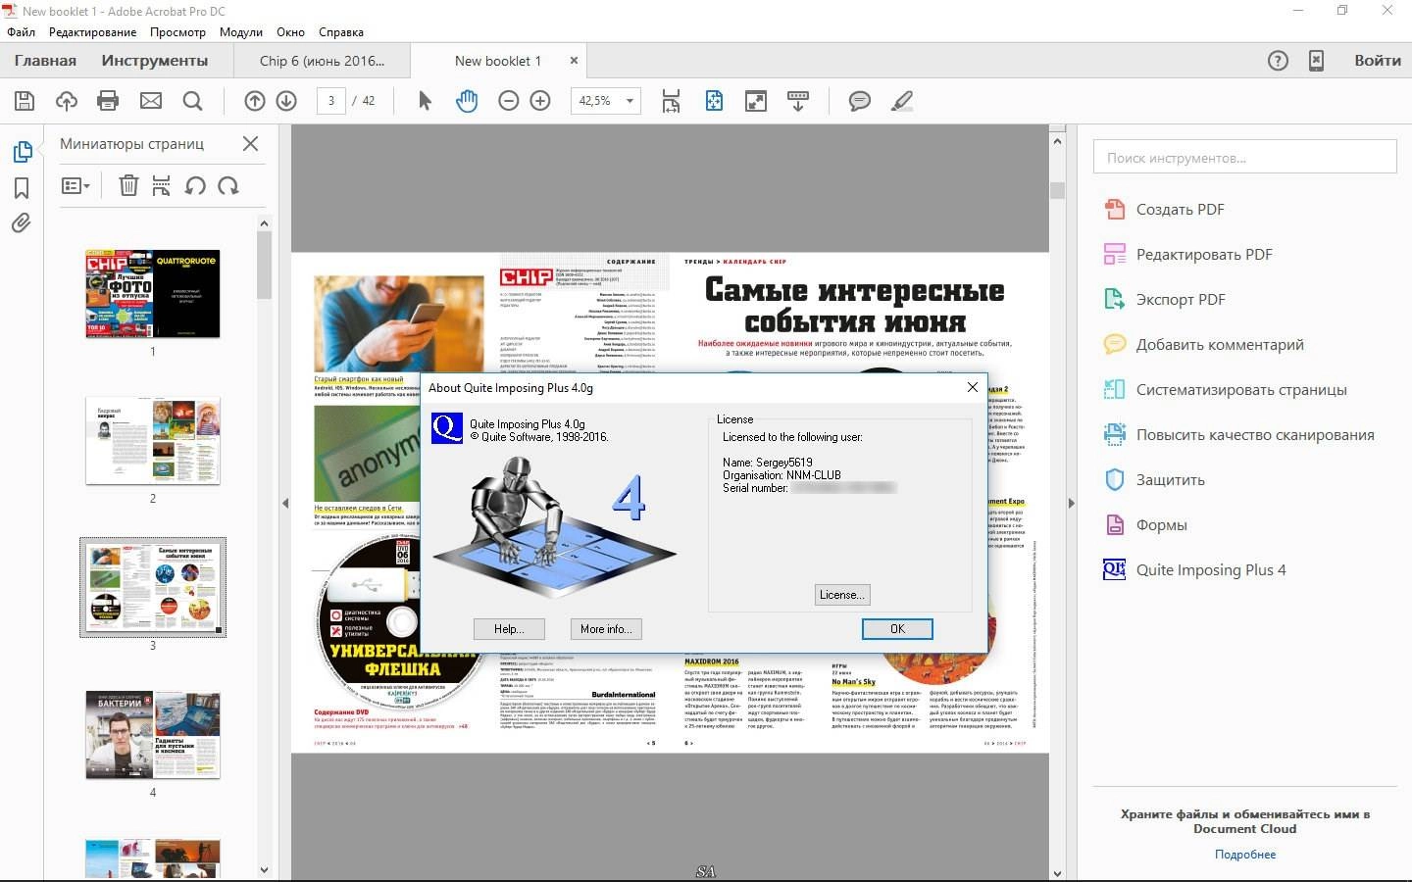The height and width of the screenshot is (882, 1412).
Task: Open the attachments paperclip icon
Action: click(x=22, y=223)
